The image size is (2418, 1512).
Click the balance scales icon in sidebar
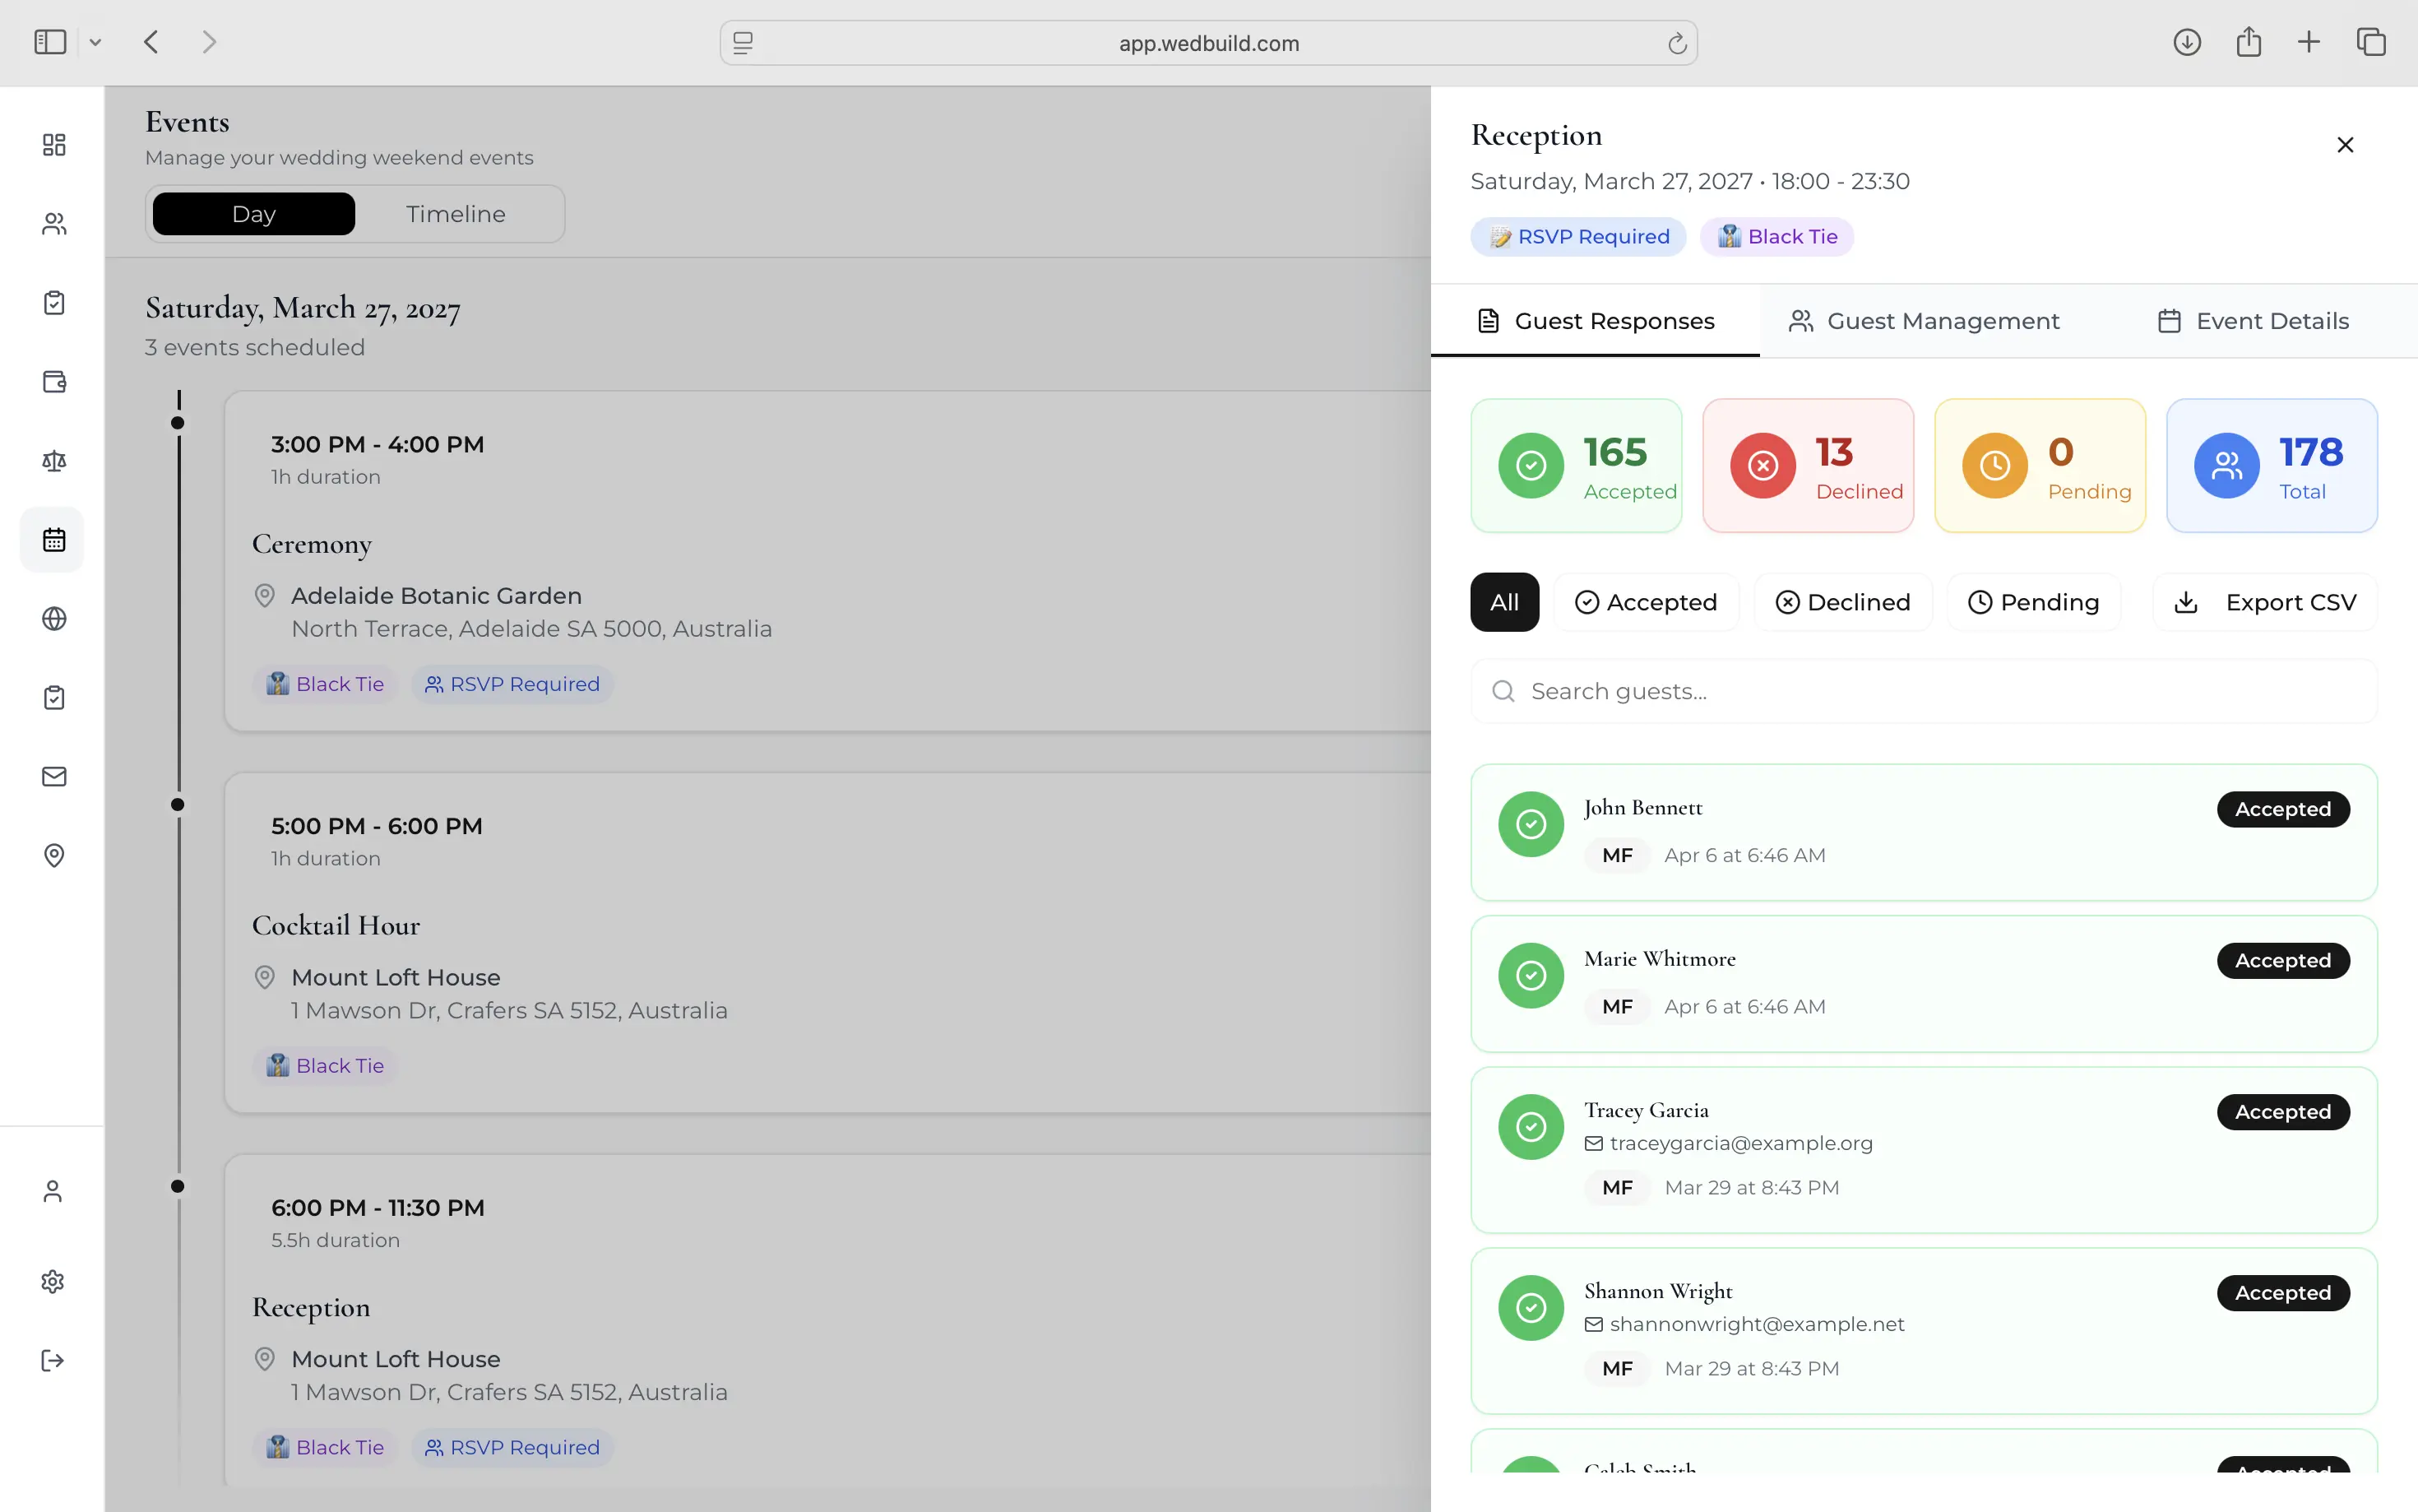(x=54, y=461)
